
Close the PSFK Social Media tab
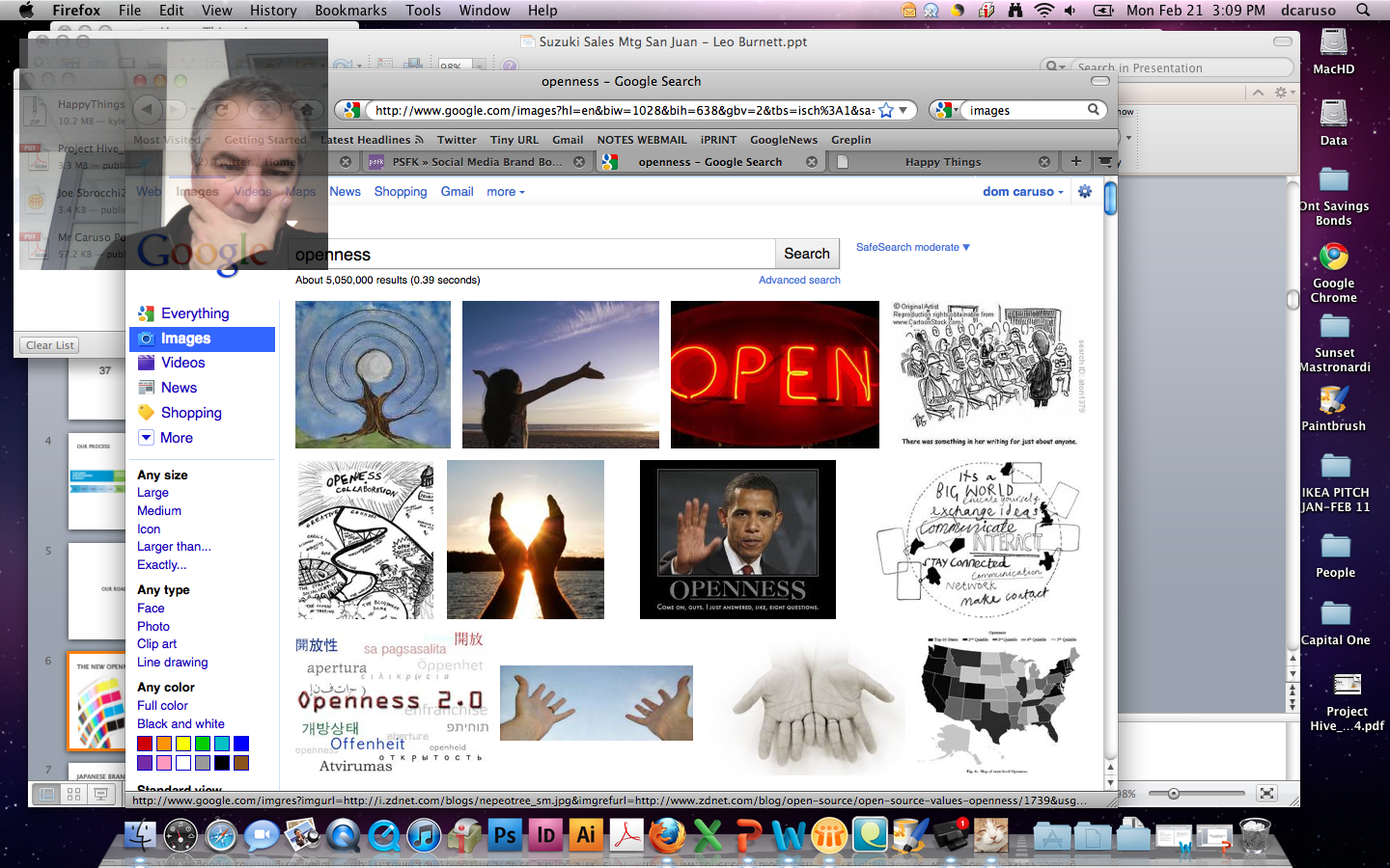579,162
